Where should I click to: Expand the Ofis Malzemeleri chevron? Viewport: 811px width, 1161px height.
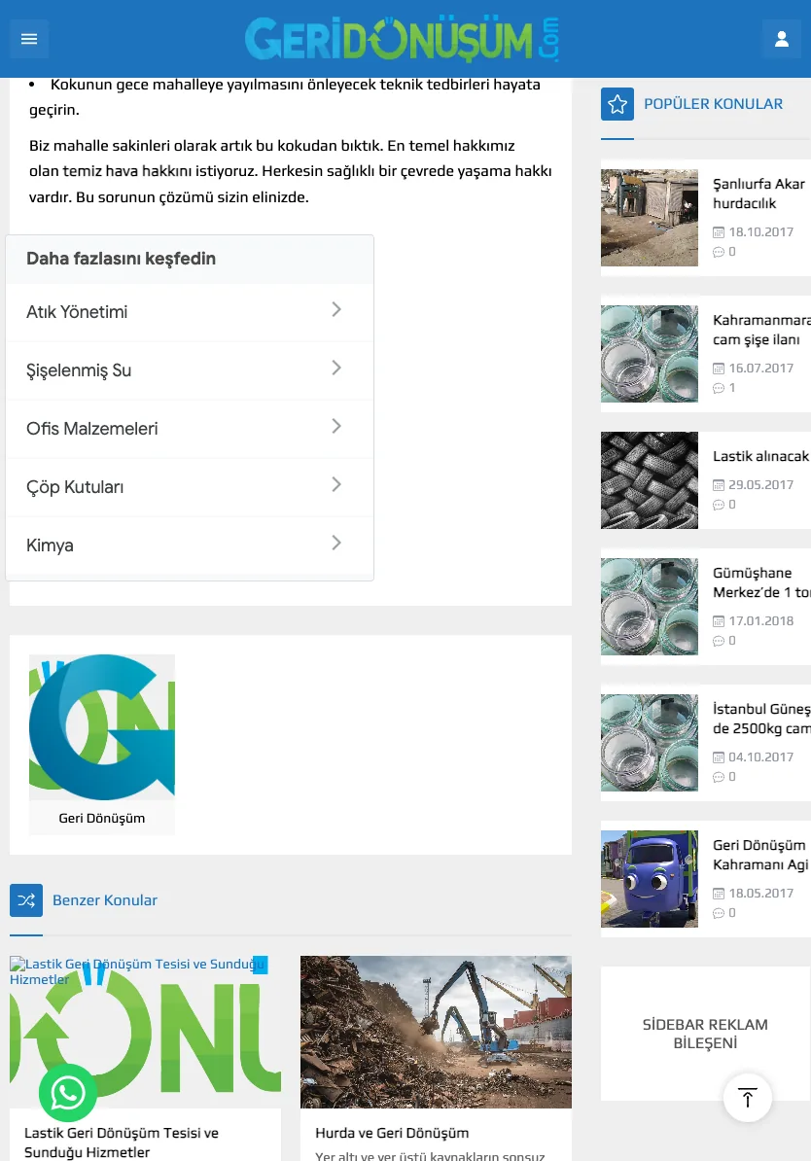336,427
